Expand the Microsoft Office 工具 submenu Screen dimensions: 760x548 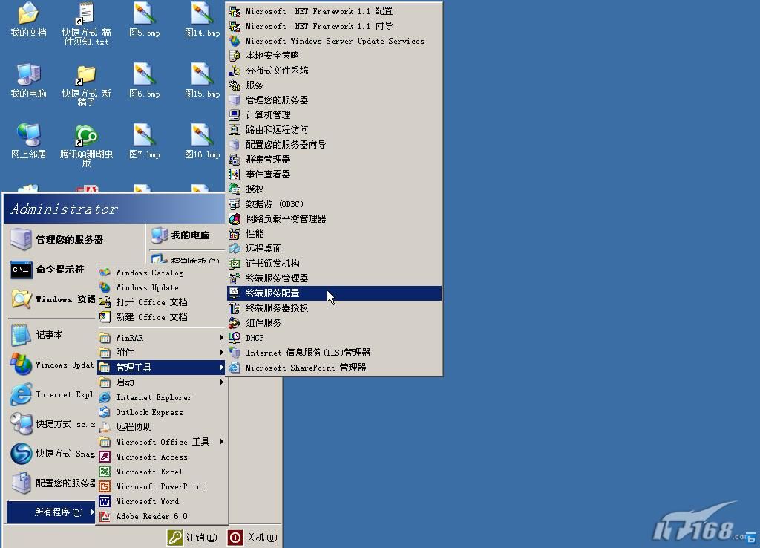(163, 442)
